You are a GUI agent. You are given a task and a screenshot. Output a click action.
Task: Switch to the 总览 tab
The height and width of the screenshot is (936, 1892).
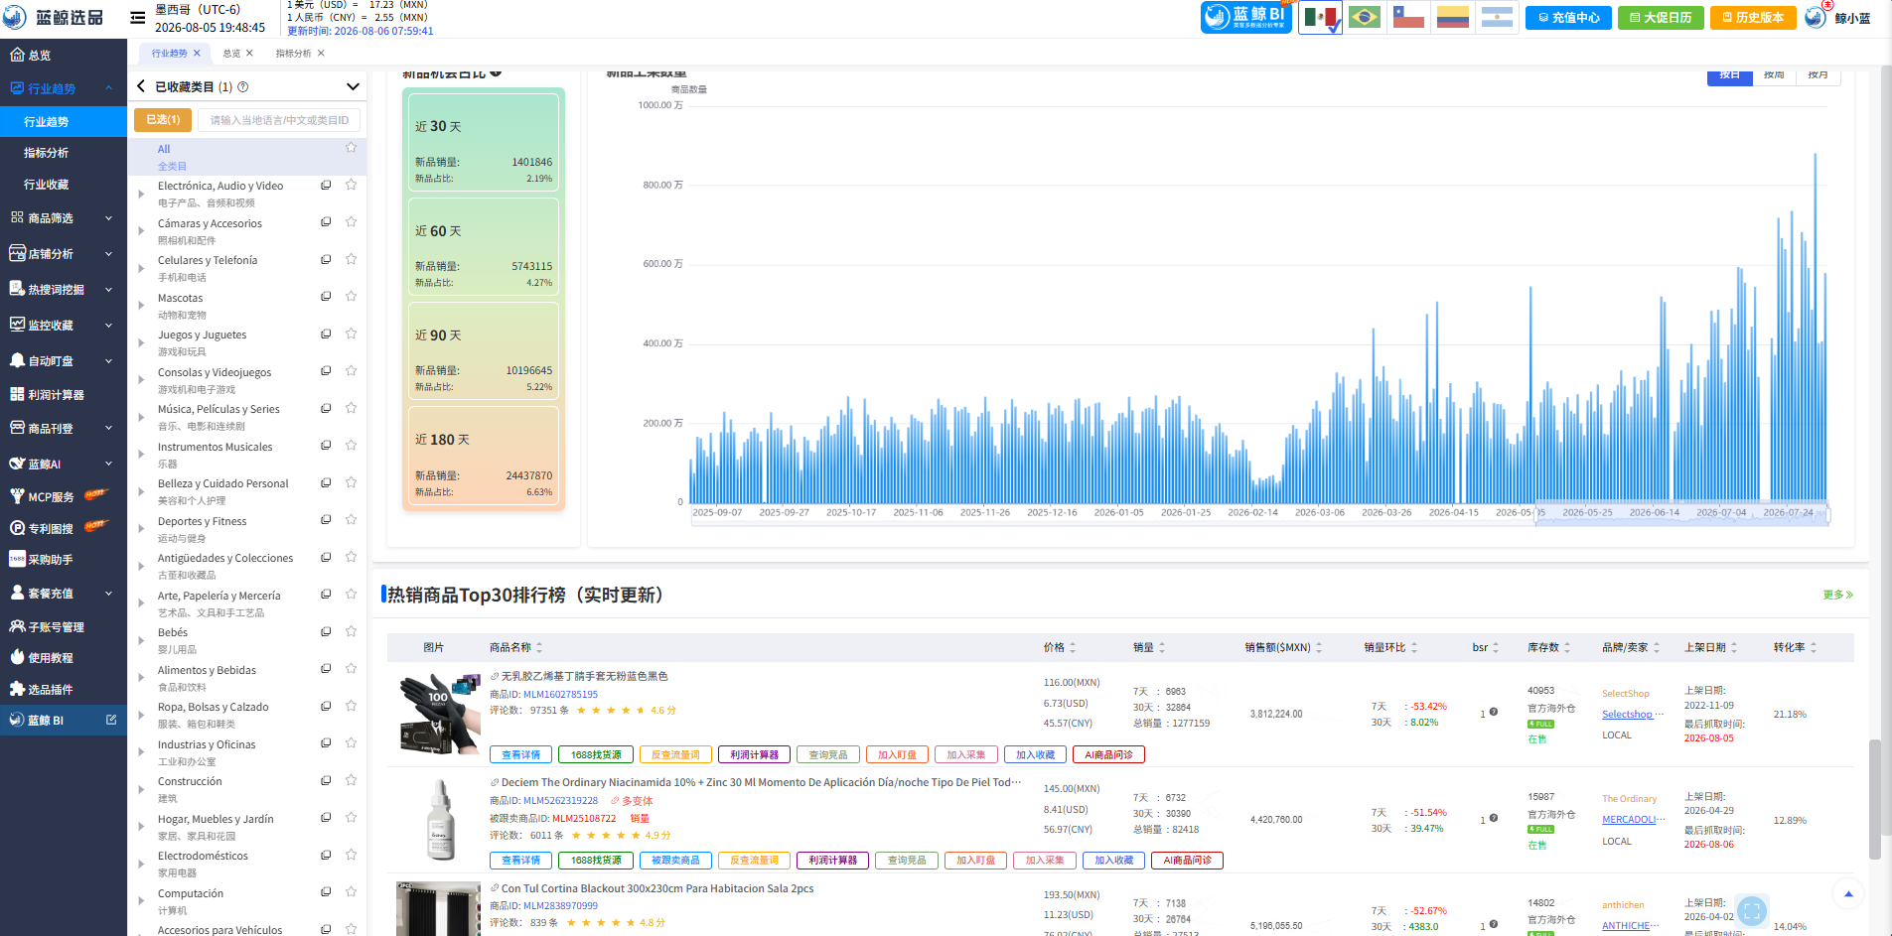[231, 54]
